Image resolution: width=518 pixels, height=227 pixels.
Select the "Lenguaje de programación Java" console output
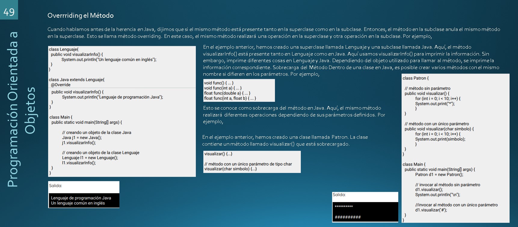(x=81, y=198)
